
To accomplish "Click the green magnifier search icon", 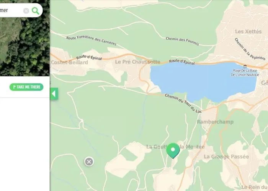I will 36,11.
